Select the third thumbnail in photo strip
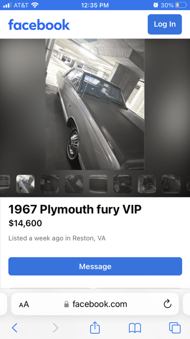Viewport: 190px width, 339px height. point(50,184)
